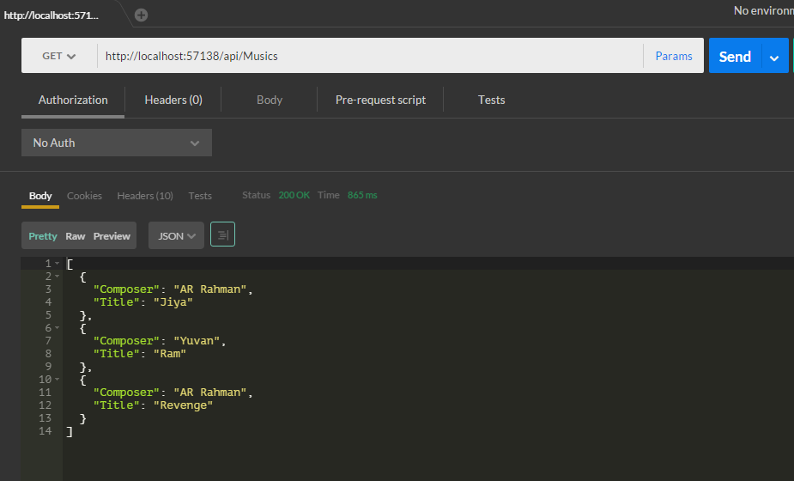Collapse the object at line 6

point(58,328)
